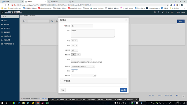
Task: Open the billing method dropdown in the dialog
Action: point(74,50)
